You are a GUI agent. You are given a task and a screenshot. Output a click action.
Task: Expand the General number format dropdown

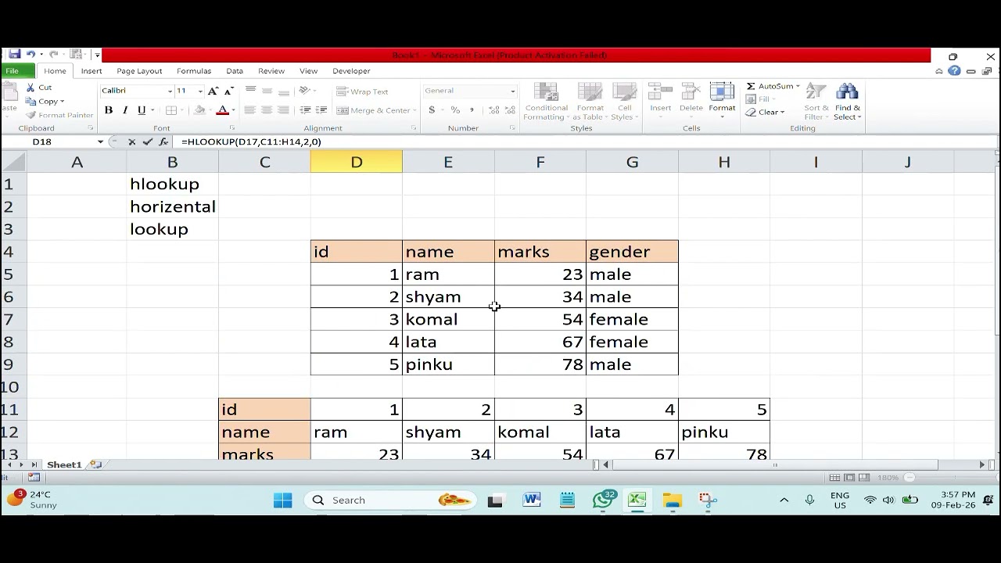point(513,91)
